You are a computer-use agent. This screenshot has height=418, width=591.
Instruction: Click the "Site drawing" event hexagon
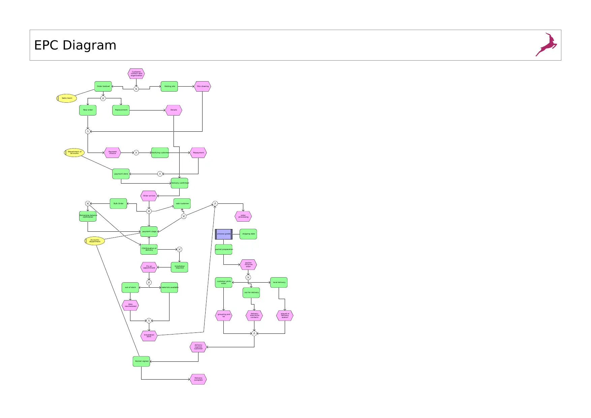coord(203,87)
